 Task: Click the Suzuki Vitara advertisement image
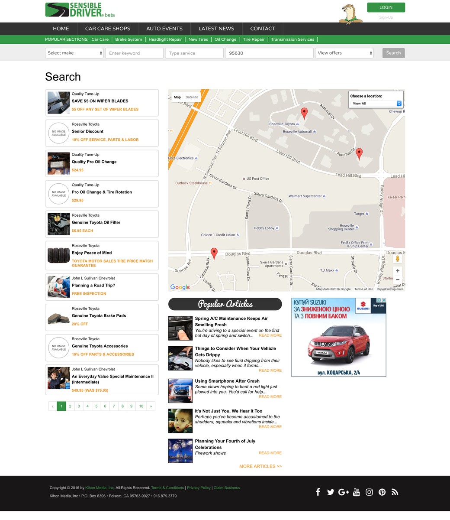tap(339, 337)
